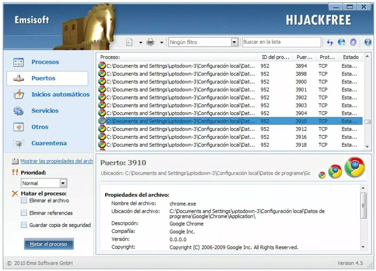Sort by the Puerto column header
The height and width of the screenshot is (271, 376).
pyautogui.click(x=304, y=57)
